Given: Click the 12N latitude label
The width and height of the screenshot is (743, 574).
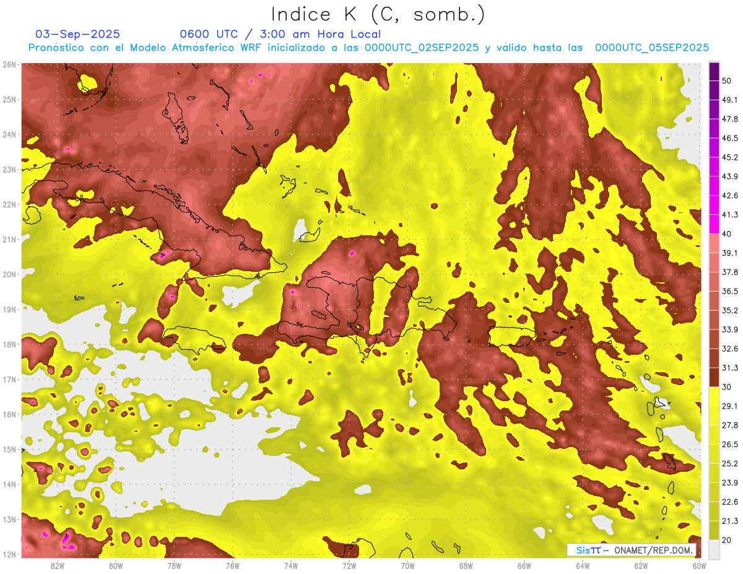Looking at the screenshot, I should pos(9,554).
